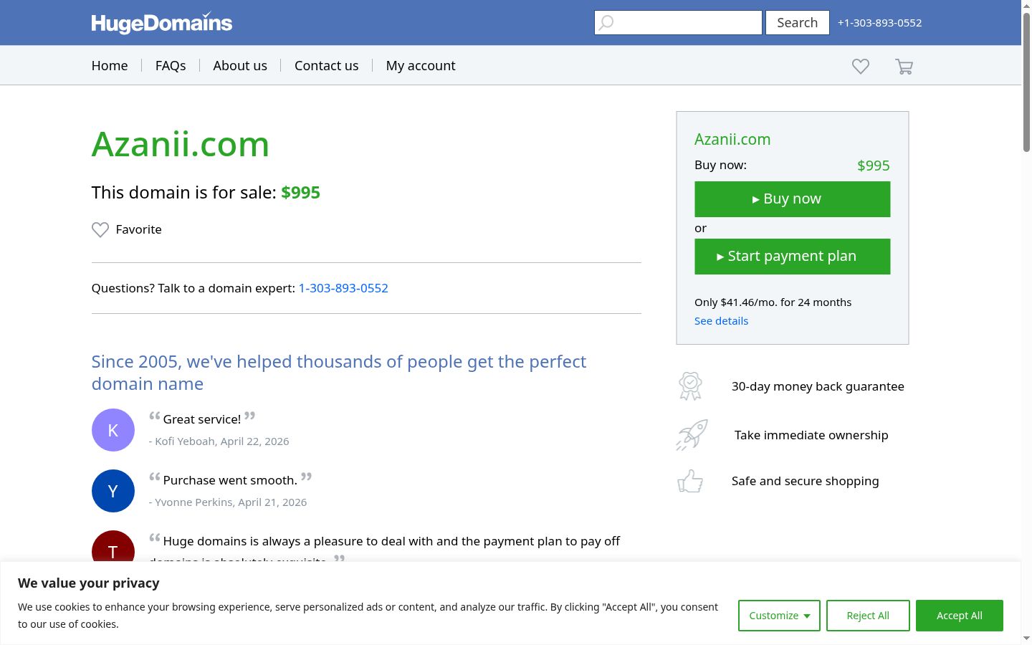Image resolution: width=1032 pixels, height=645 pixels.
Task: Reject All cookies
Action: click(868, 616)
